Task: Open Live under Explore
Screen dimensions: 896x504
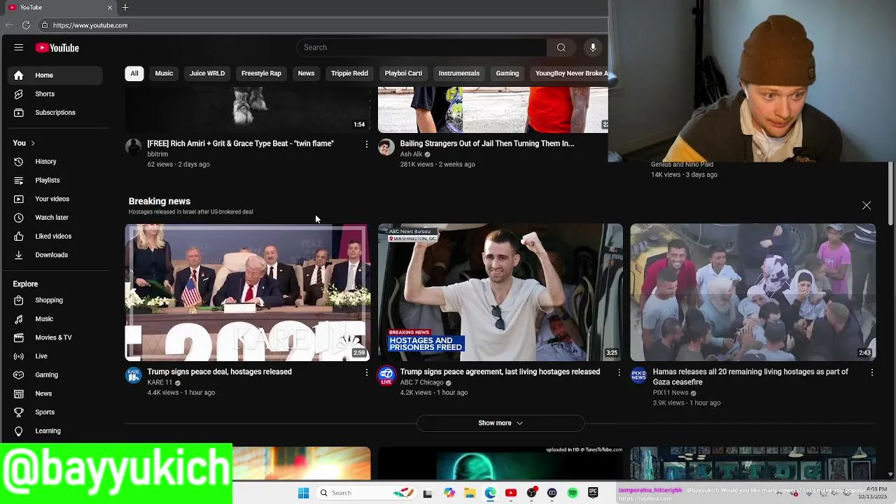Action: [57, 356]
